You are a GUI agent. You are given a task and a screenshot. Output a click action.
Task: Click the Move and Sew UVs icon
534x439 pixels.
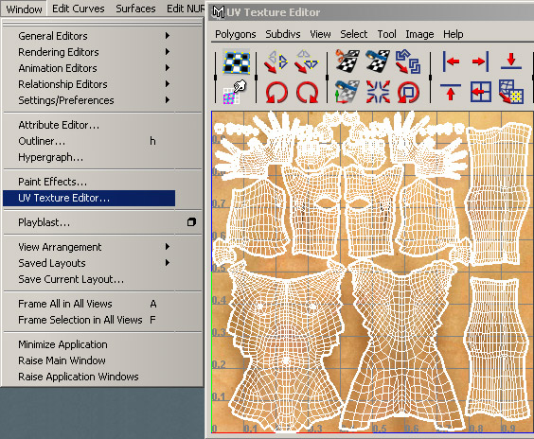pos(347,92)
